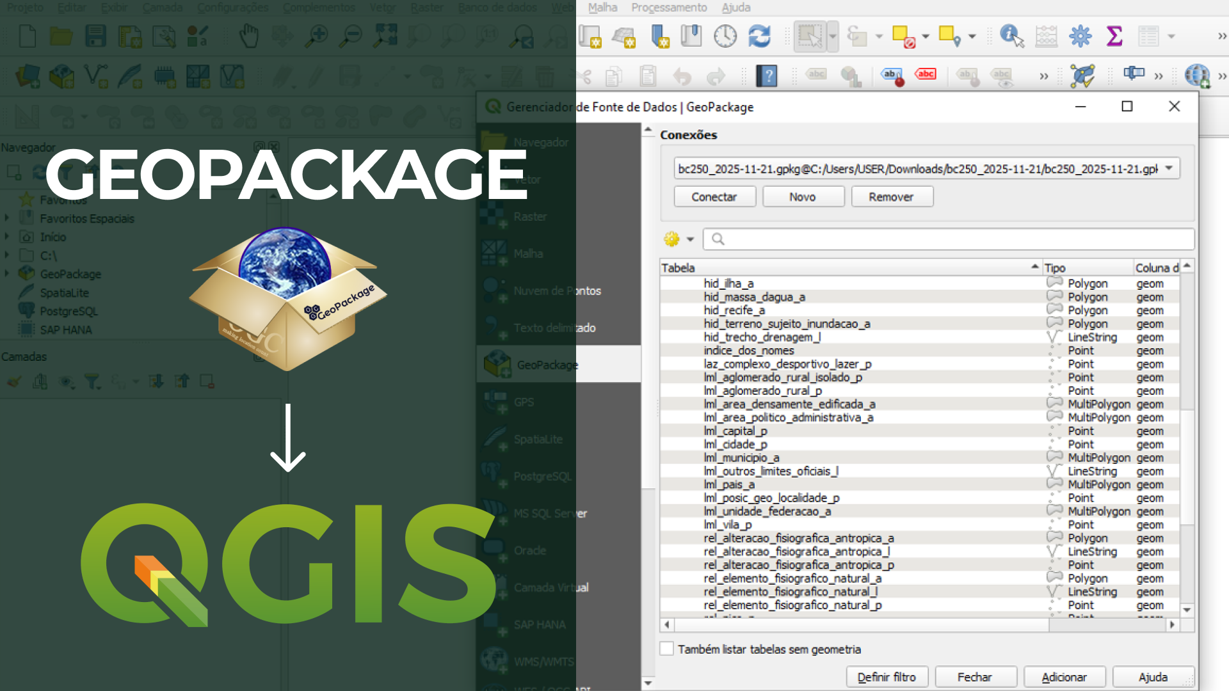This screenshot has height=691, width=1229.
Task: Expand the Deselect Features dropdown arrow
Action: pyautogui.click(x=926, y=36)
